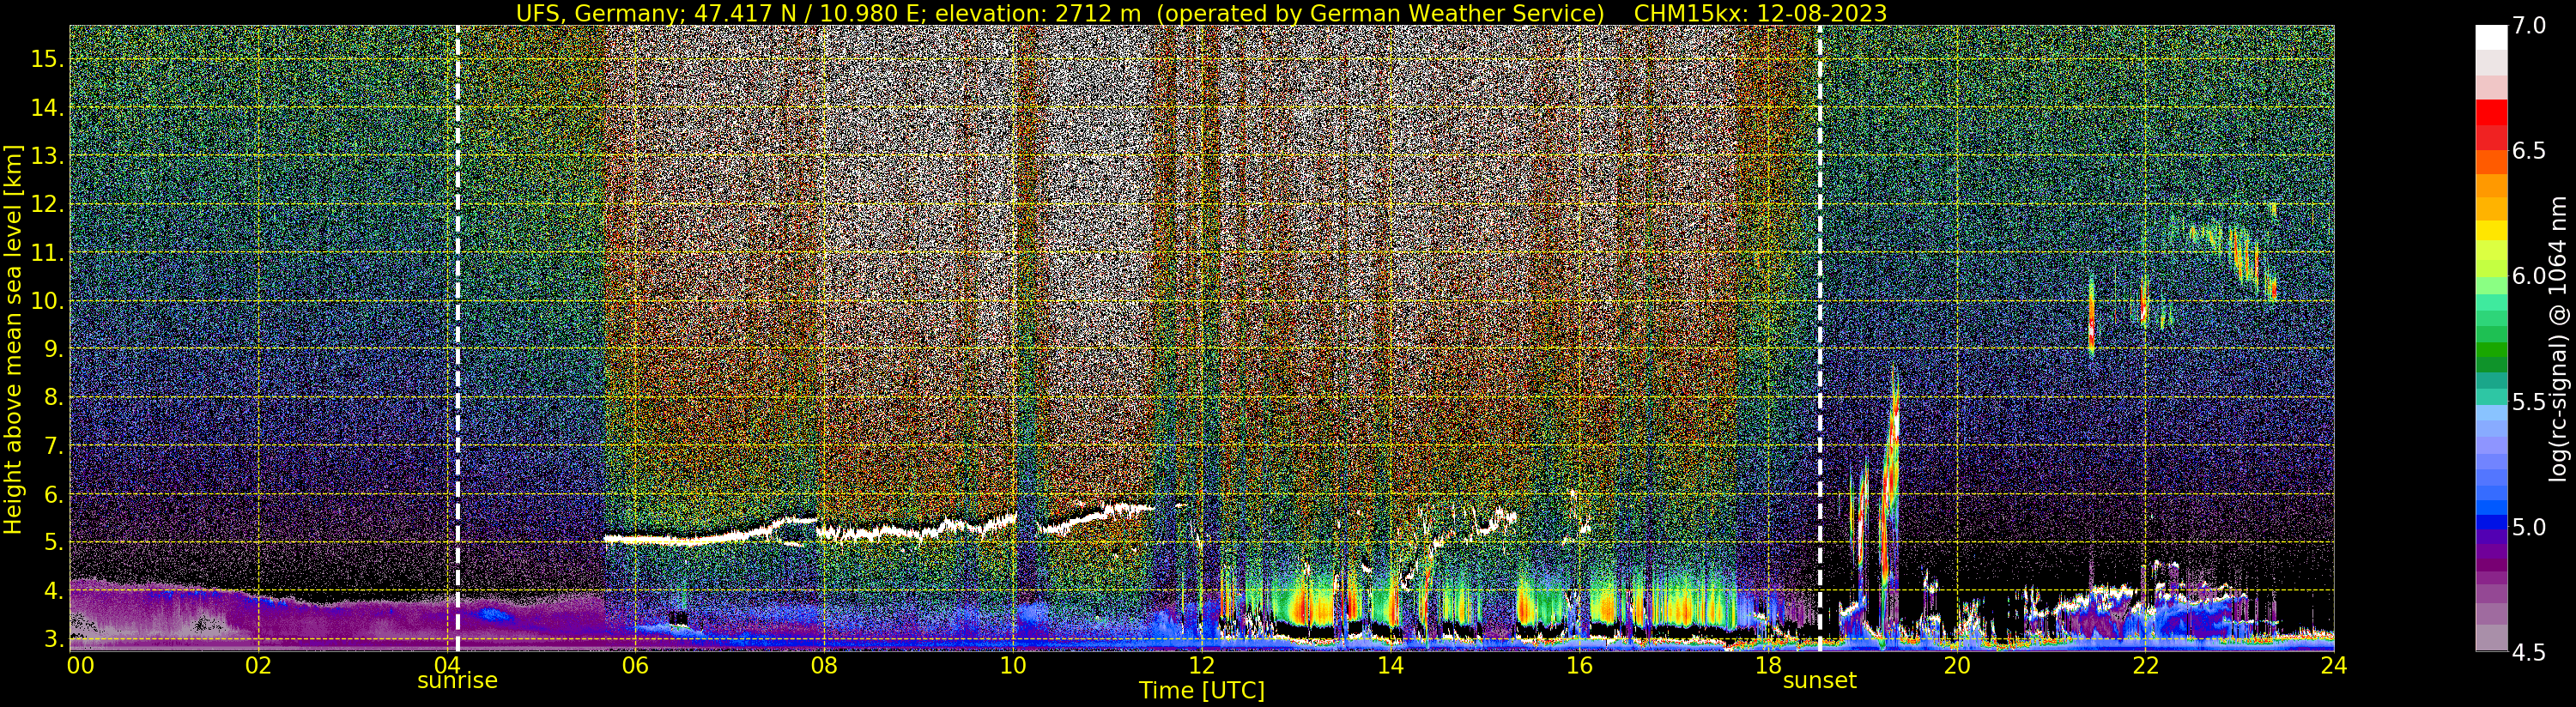
Task: Click the sunset label below the time axis
Action: click(x=1819, y=681)
